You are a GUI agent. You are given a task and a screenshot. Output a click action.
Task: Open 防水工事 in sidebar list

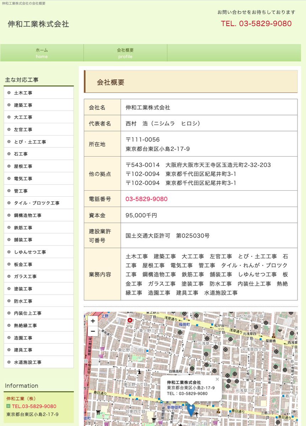pyautogui.click(x=39, y=301)
